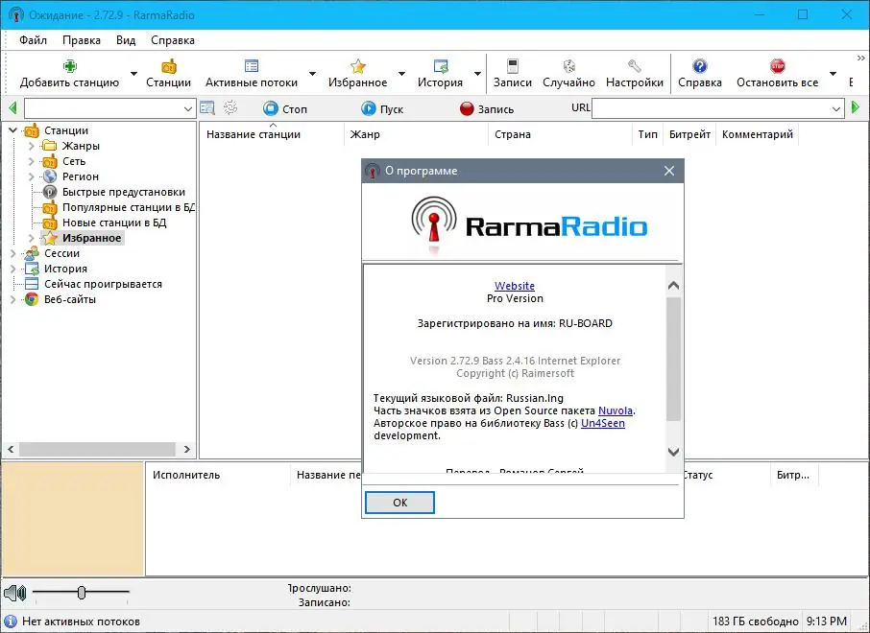The width and height of the screenshot is (870, 633).
Task: Open the URL combo box dropdown
Action: click(835, 109)
